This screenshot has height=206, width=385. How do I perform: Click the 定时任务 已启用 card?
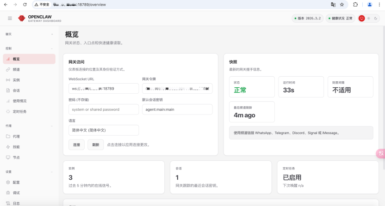click(x=328, y=177)
